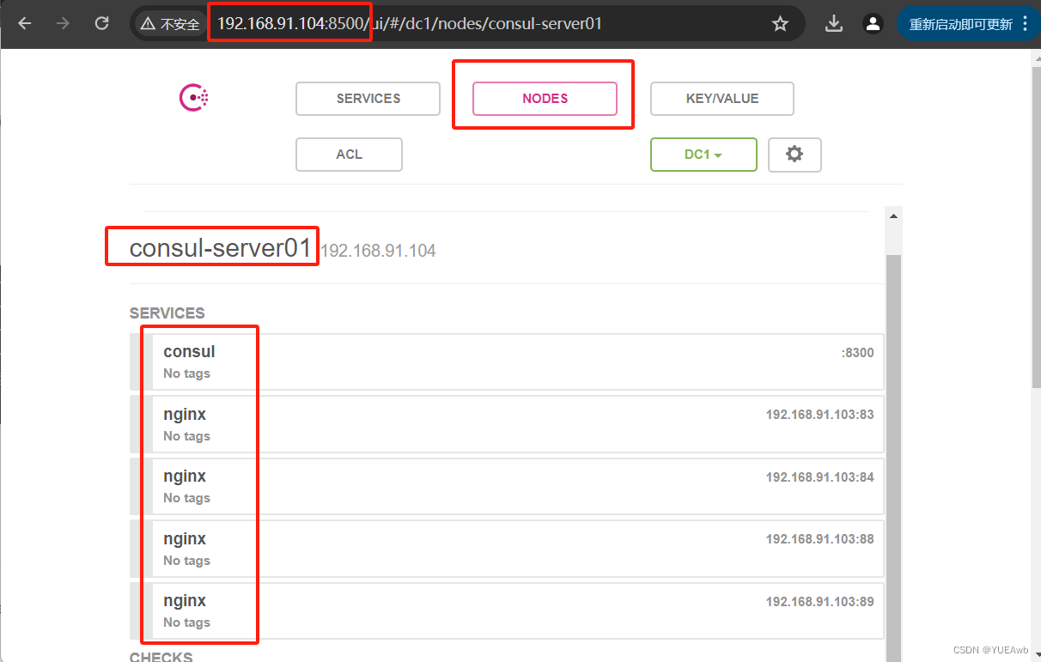Open the browser downloads icon
This screenshot has height=662, width=1041.
833,24
